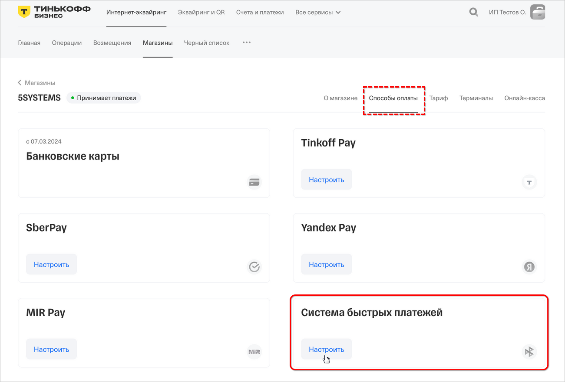Click the bank card icon in Банковские карты
The image size is (565, 382).
point(254,182)
